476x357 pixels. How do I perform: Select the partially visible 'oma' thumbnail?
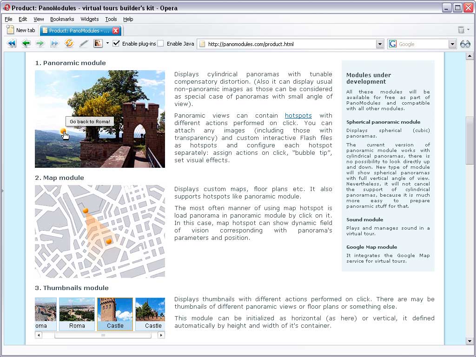(x=46, y=314)
